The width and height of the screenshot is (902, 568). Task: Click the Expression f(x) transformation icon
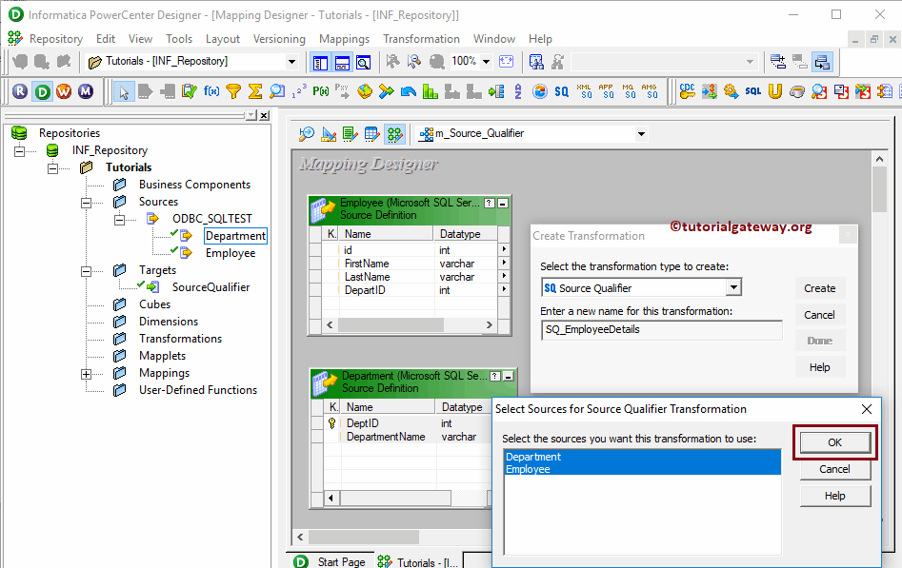211,91
